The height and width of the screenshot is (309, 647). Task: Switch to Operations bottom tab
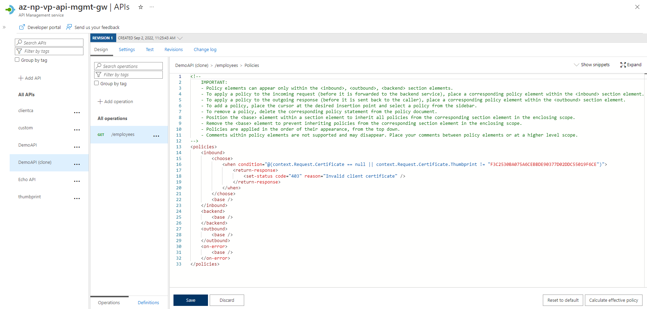109,302
